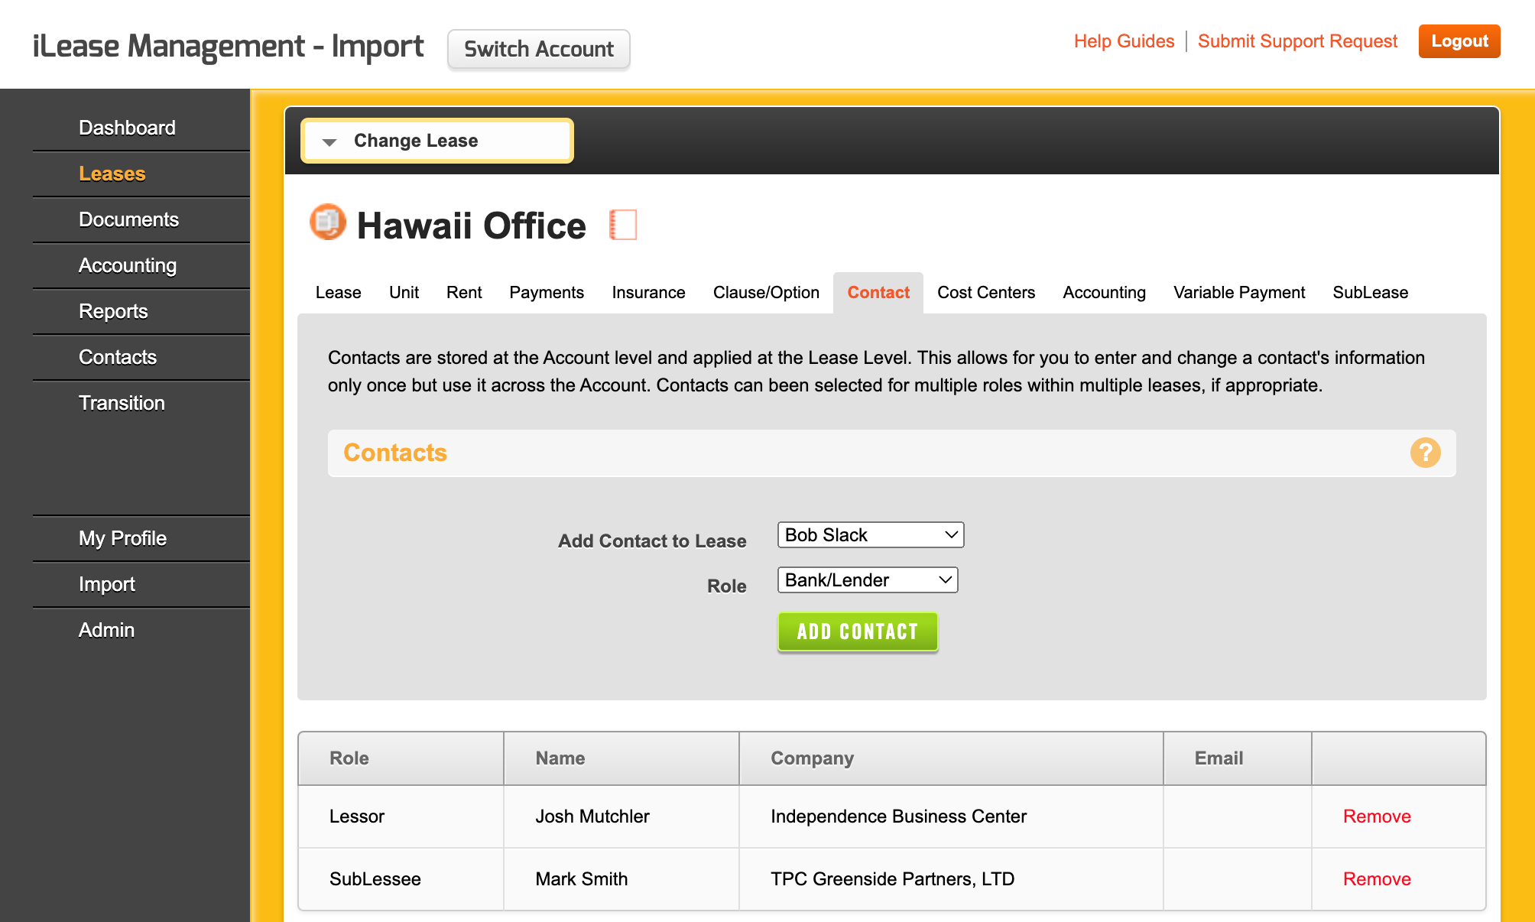Image resolution: width=1535 pixels, height=922 pixels.
Task: Switch to the Unit tab
Action: 404,293
